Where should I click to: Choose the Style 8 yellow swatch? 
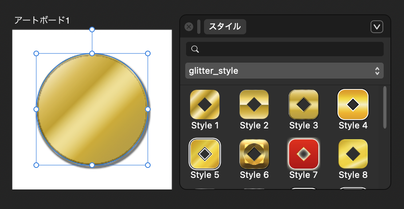[x=353, y=154]
